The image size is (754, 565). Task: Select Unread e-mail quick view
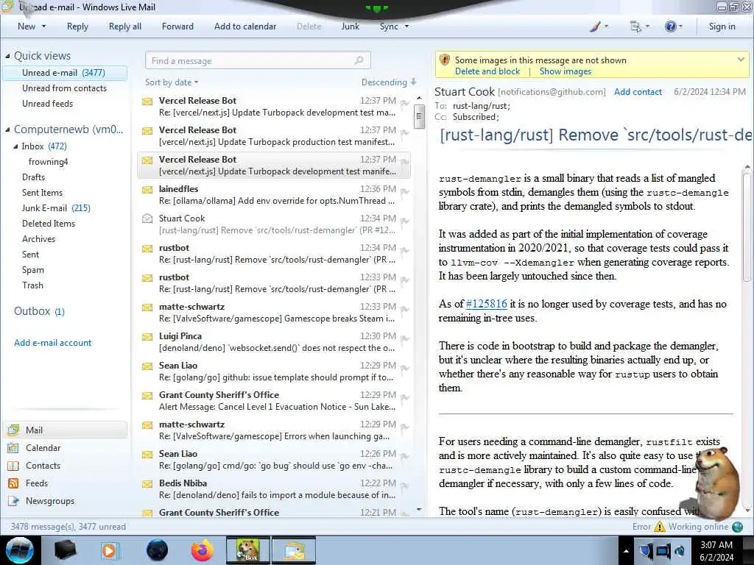click(x=65, y=73)
